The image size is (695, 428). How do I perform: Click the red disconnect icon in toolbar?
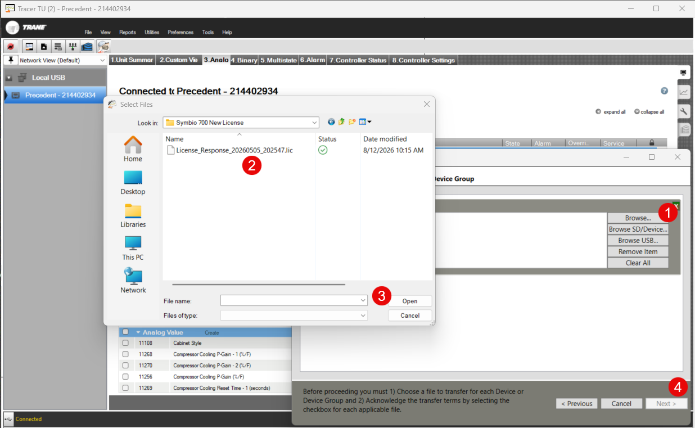coord(10,47)
